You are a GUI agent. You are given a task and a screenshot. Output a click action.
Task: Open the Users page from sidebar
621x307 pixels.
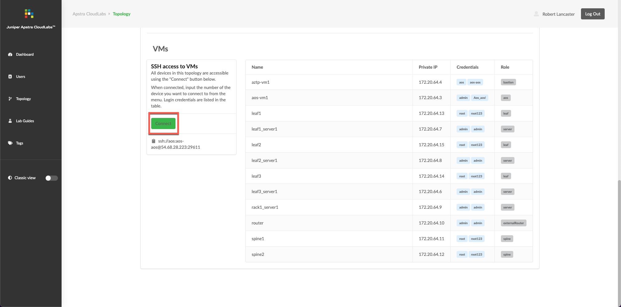point(21,77)
